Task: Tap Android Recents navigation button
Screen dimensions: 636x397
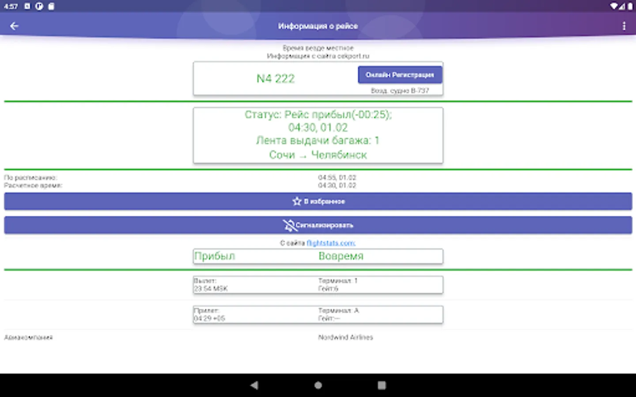Action: click(x=382, y=385)
